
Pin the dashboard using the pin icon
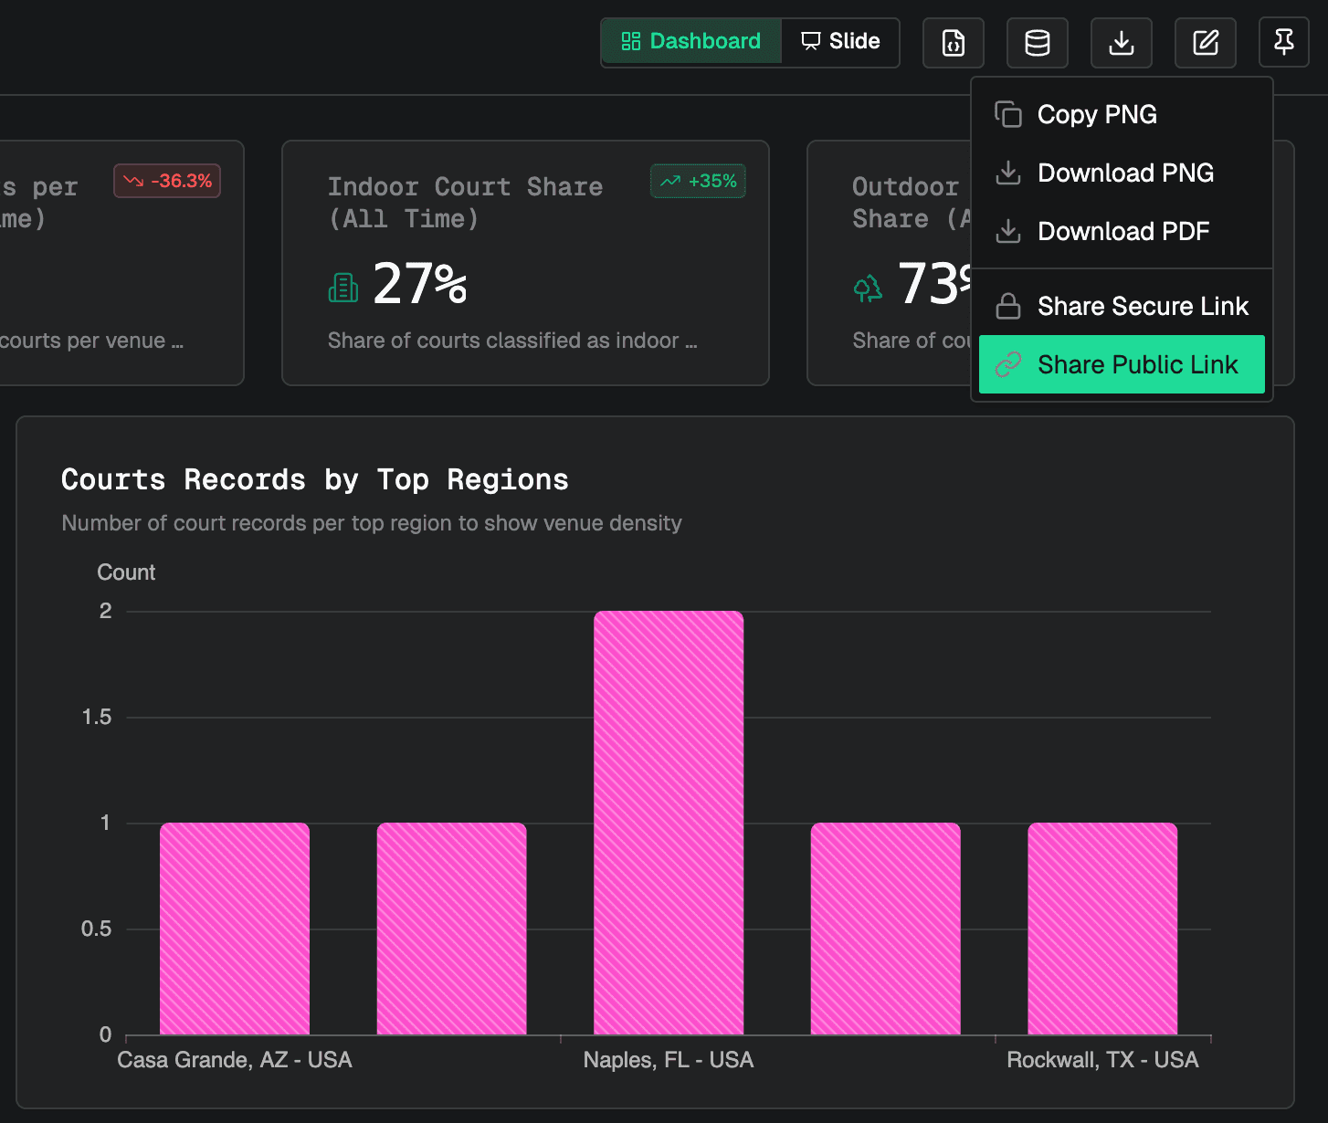point(1283,42)
